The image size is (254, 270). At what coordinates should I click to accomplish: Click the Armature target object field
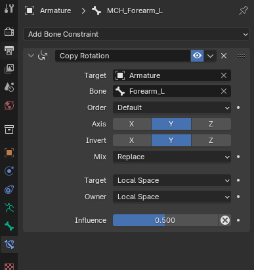click(x=172, y=75)
